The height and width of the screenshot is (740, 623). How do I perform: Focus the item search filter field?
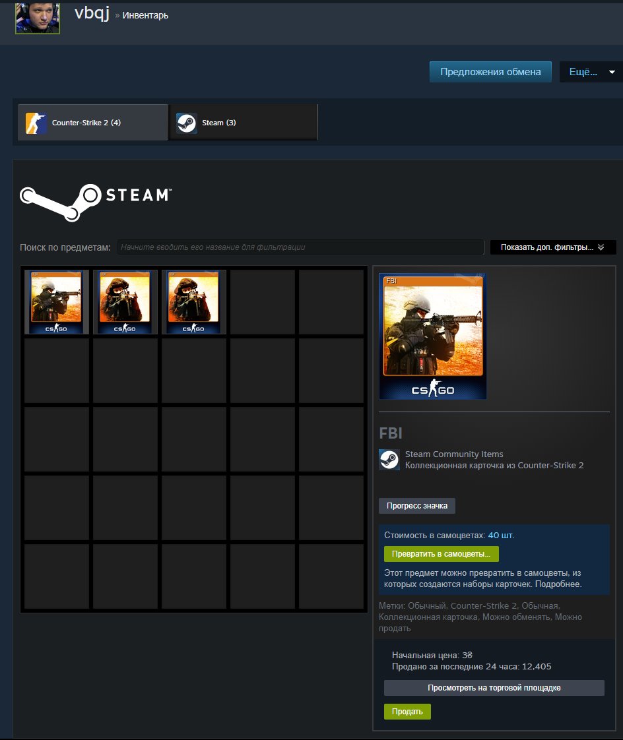tap(300, 247)
